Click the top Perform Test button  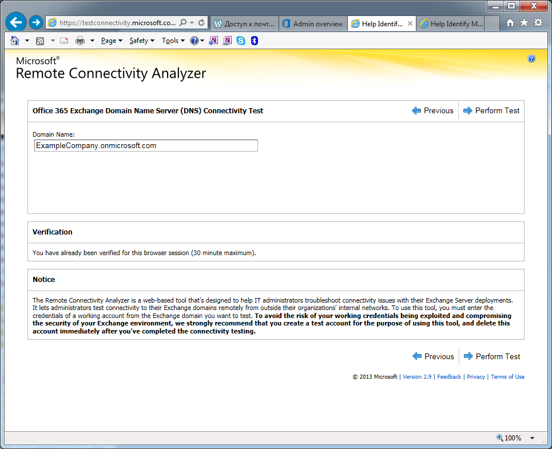point(491,111)
